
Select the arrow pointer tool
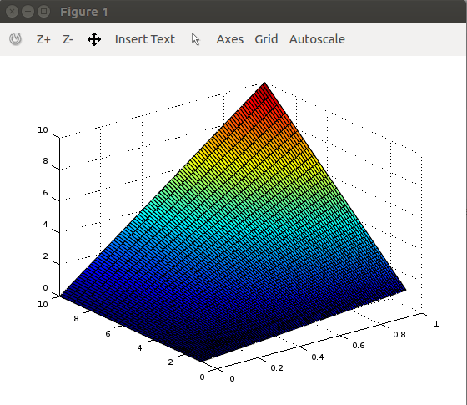pos(195,39)
